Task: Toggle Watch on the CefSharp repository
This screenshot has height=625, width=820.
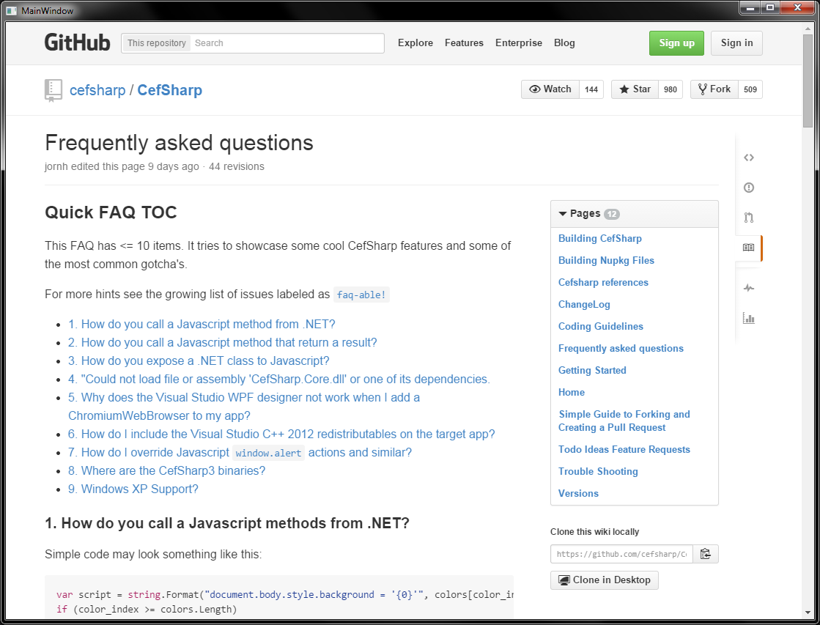Action: (x=550, y=89)
